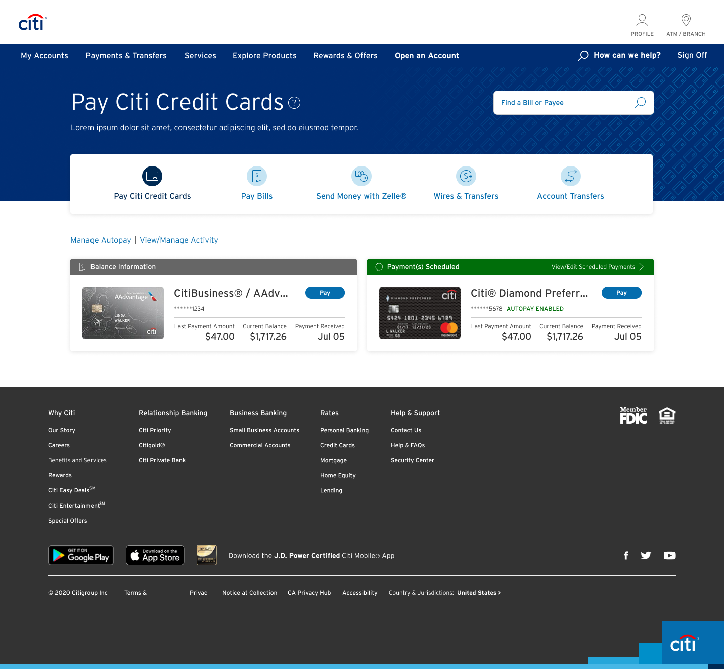Select the Send Money with Zelle icon

click(361, 176)
